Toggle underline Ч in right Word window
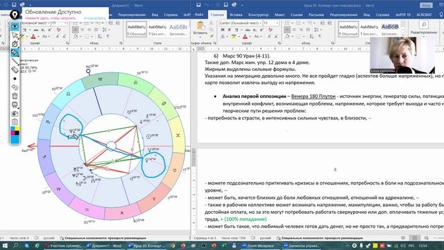Viewport: 444px width, 250px height. 237,30
